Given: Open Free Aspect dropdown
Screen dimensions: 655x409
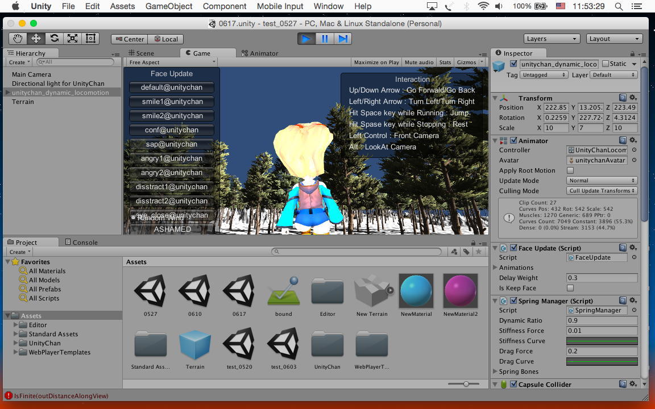Looking at the screenshot, I should click(x=172, y=62).
